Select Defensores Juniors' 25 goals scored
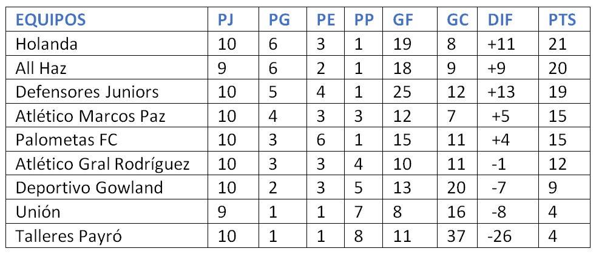This screenshot has width=599, height=254. click(402, 92)
